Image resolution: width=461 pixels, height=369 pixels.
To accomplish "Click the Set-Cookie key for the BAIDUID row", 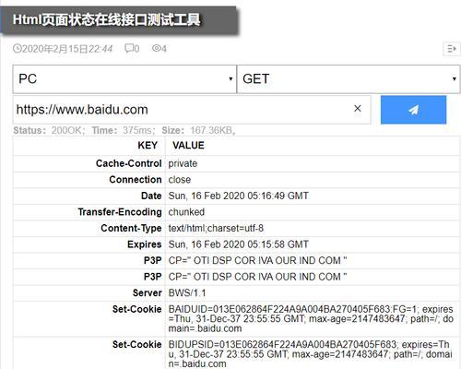I will (136, 309).
